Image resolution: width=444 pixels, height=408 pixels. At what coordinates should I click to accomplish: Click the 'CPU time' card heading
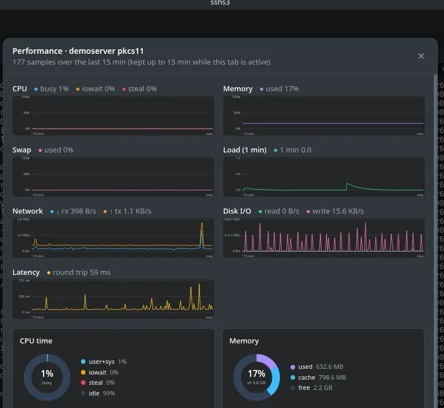(36, 341)
